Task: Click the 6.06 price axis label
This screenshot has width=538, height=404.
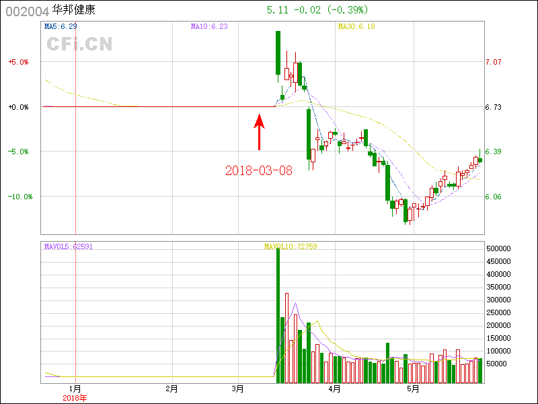Action: 493,197
